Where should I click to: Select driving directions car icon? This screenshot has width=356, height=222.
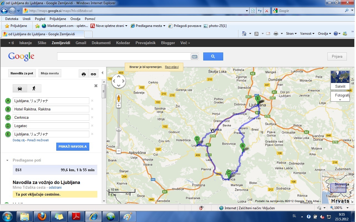20,89
